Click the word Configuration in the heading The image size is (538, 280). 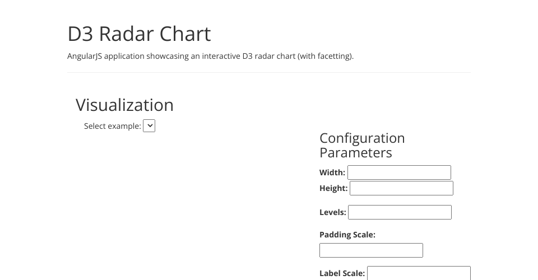click(362, 138)
